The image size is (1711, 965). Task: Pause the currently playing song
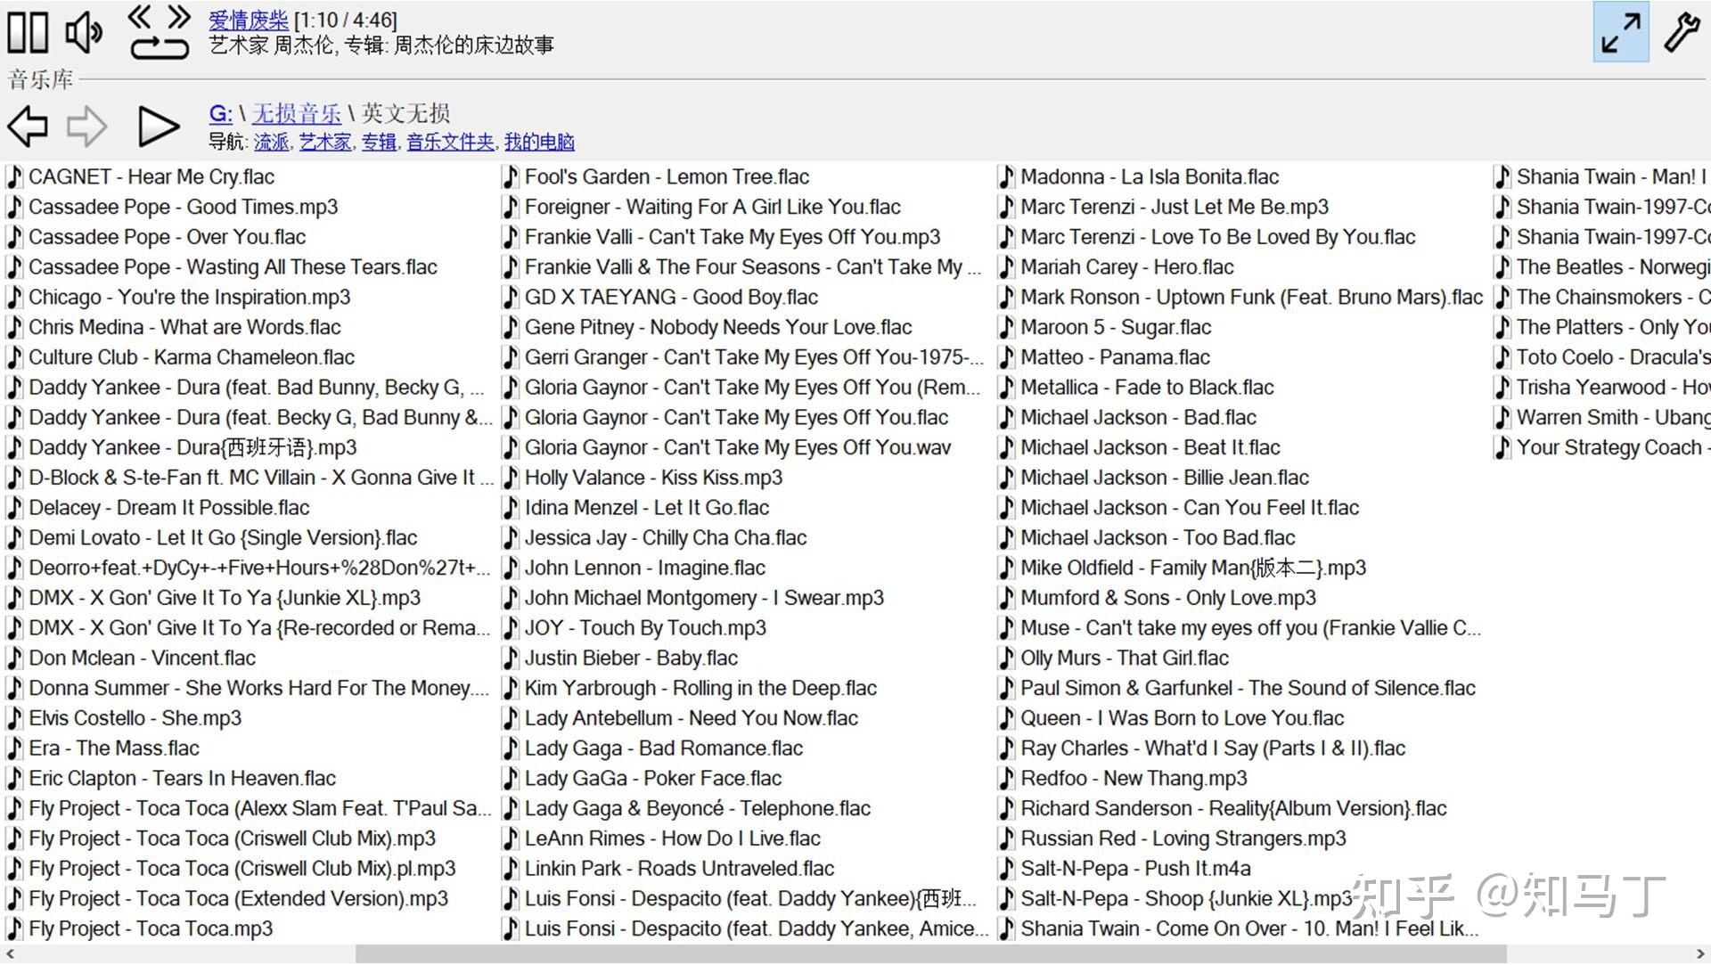coord(27,32)
